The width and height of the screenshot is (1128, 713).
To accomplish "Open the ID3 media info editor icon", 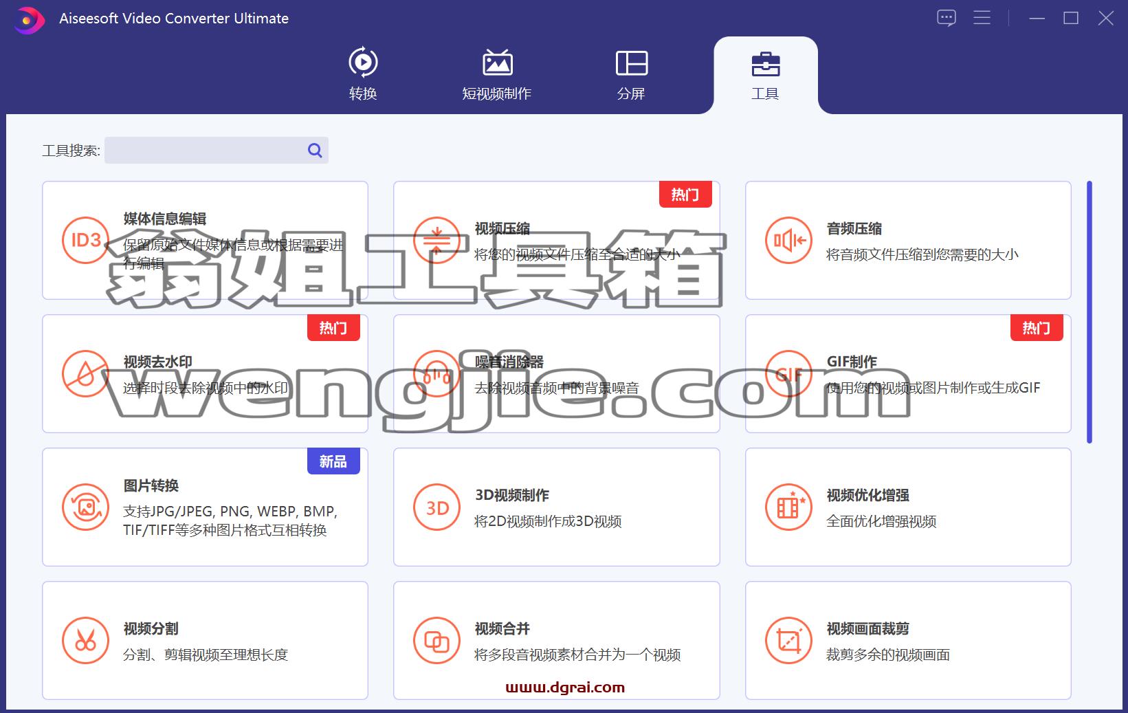I will (x=86, y=240).
